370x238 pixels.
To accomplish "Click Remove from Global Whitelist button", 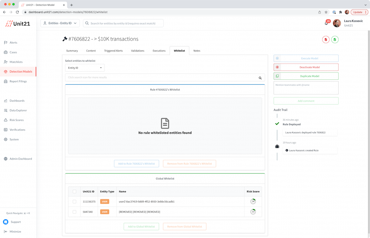I will coord(185,227).
